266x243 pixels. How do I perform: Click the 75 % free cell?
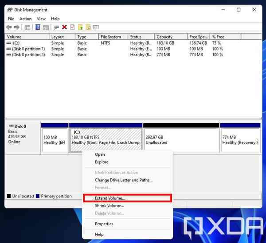(217, 43)
